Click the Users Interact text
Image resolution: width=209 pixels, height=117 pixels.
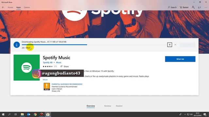pyautogui.click(x=57, y=89)
